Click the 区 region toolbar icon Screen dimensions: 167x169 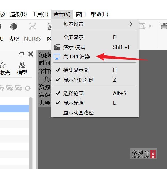(49, 26)
